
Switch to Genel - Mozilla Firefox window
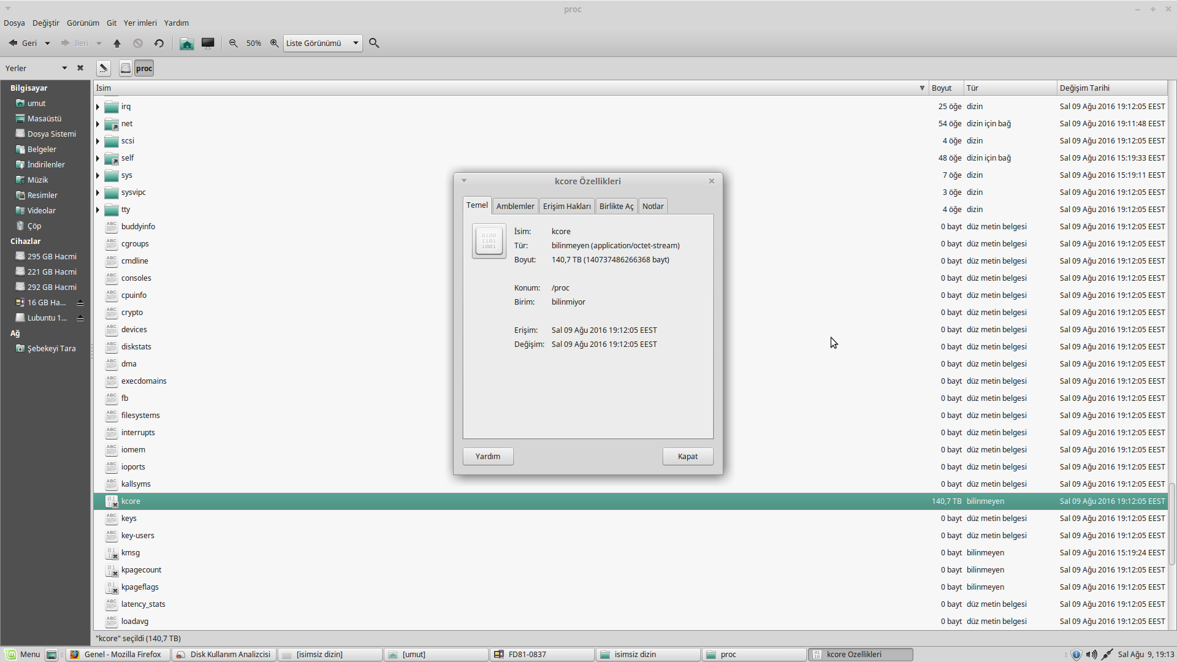coord(118,655)
